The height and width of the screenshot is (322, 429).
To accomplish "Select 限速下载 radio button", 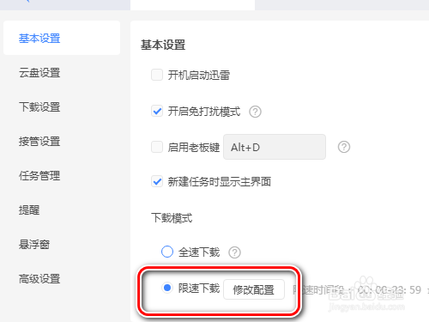I will (167, 288).
